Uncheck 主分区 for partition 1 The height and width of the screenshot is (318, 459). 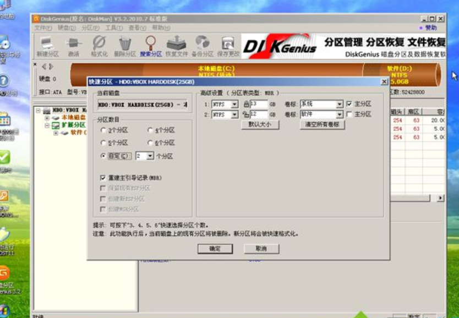point(349,104)
